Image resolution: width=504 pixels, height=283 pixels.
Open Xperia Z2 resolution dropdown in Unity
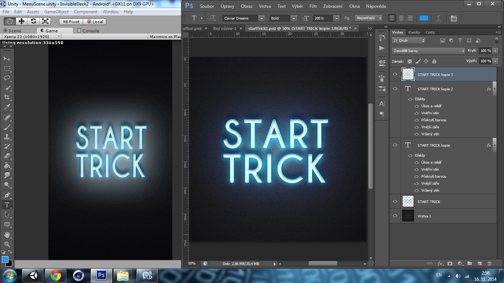pos(31,36)
